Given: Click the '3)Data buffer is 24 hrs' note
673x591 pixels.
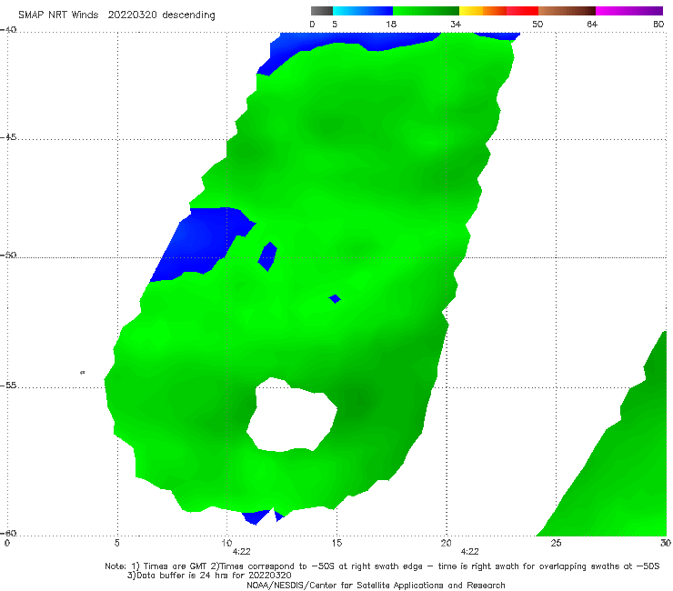Looking at the screenshot, I should [209, 576].
